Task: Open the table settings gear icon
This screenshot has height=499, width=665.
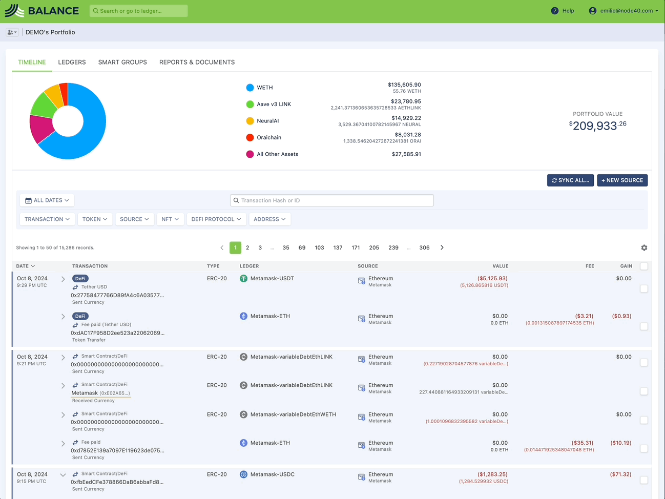Action: click(x=644, y=248)
